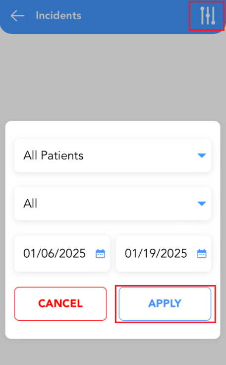Open the start date calendar icon
Viewport: 226px width, 365px height.
pyautogui.click(x=100, y=253)
